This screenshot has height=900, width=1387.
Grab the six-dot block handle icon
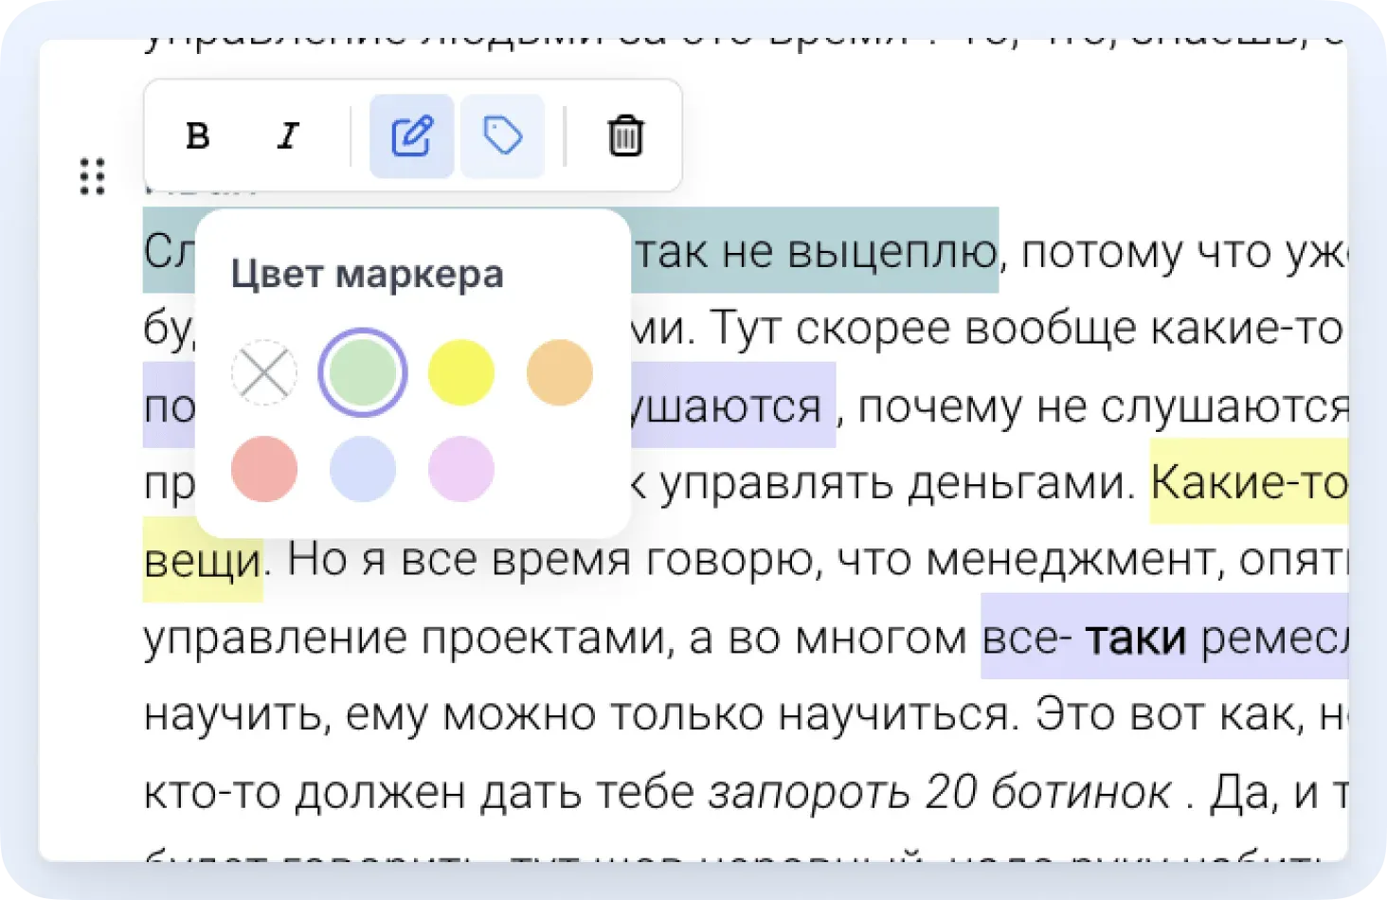[92, 177]
